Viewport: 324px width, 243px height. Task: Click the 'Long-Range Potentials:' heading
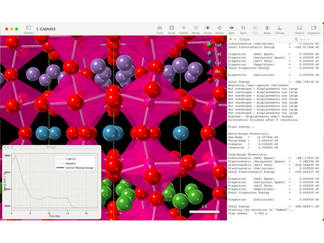pos(247,154)
